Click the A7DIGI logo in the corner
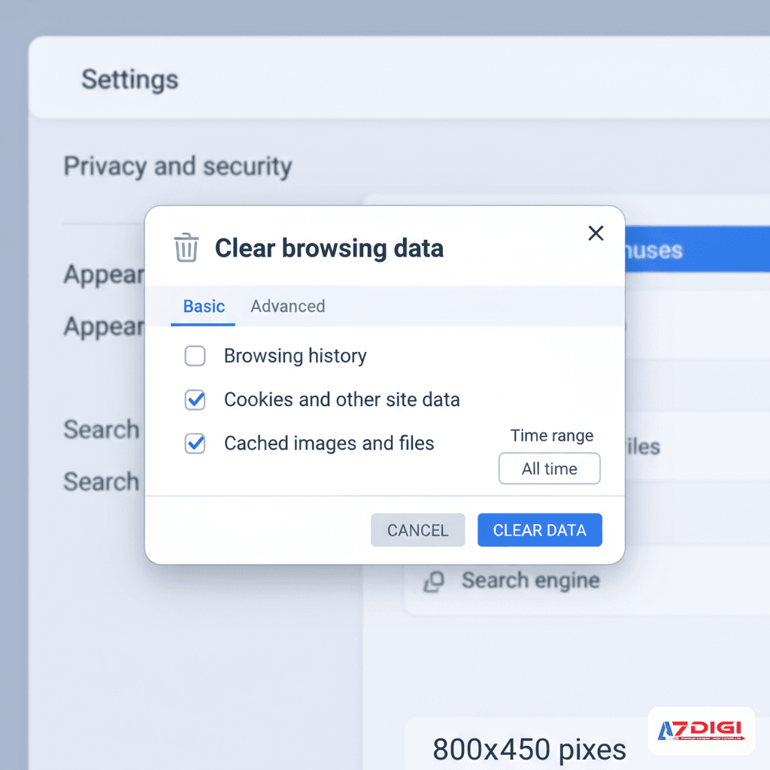The height and width of the screenshot is (770, 770). tap(701, 730)
